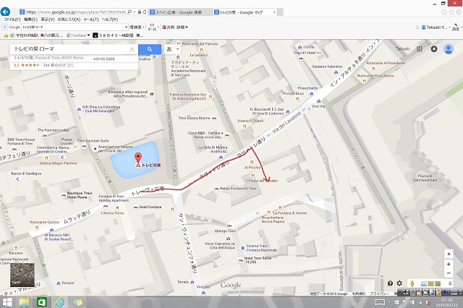
Task: Click add-to-favorites star on favorites bar
Action: pyautogui.click(x=6, y=35)
